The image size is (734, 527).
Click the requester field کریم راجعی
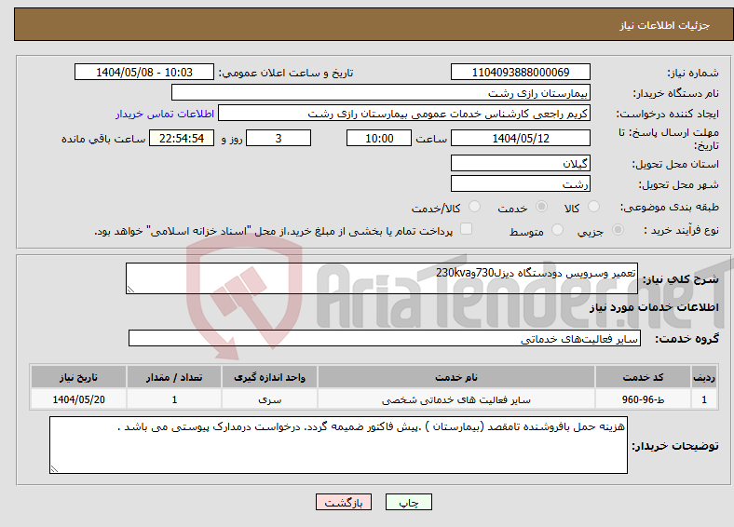tap(404, 114)
